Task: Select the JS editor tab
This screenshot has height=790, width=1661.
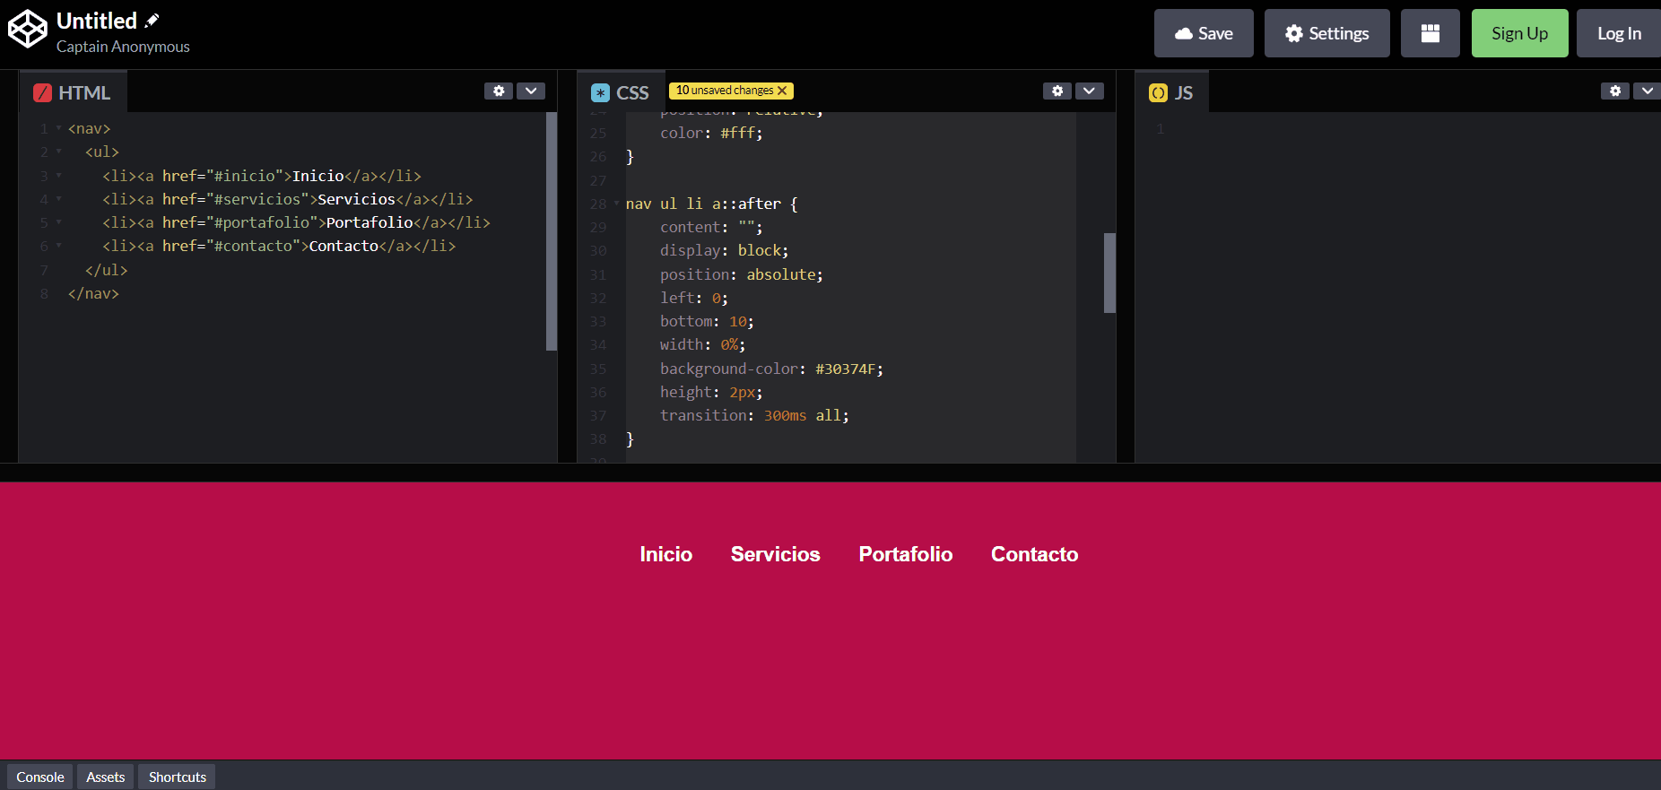Action: [x=1171, y=92]
